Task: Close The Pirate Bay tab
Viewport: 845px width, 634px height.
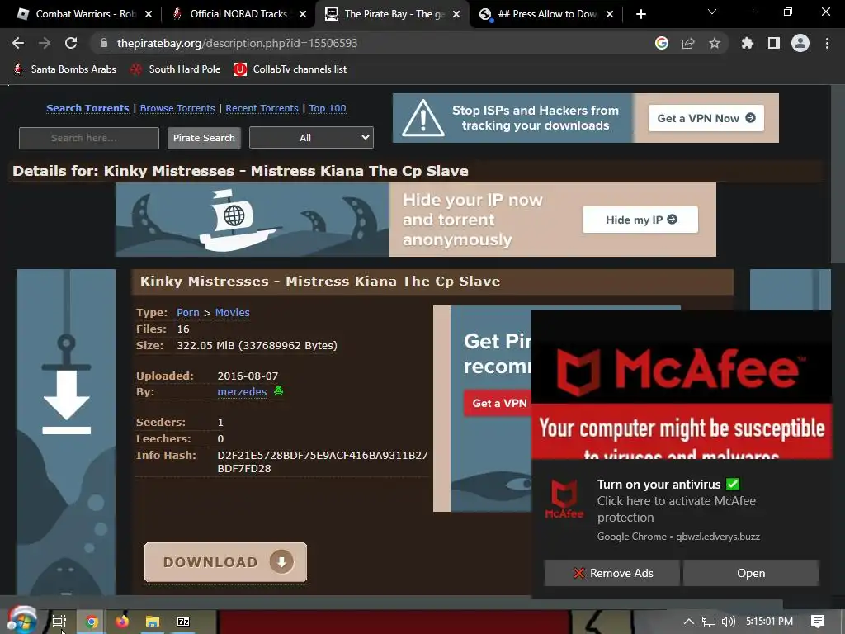Action: click(456, 14)
